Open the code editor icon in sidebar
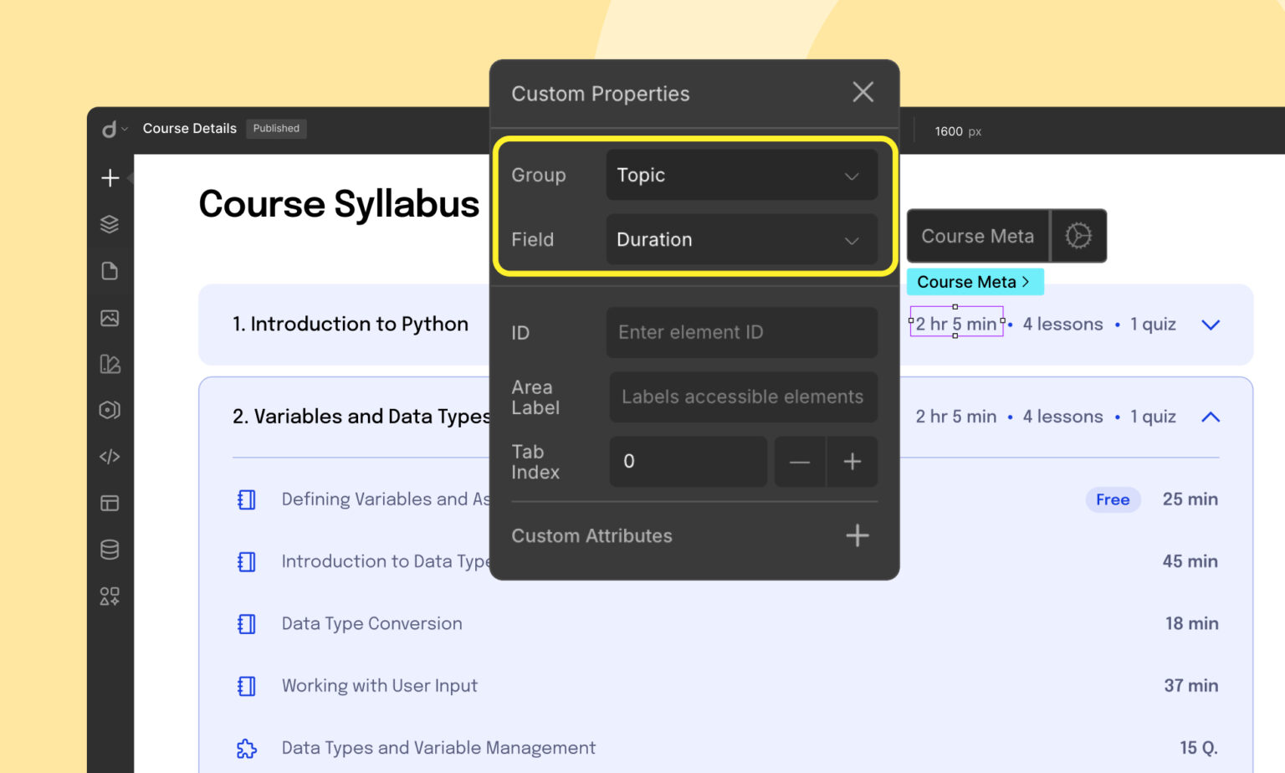1285x773 pixels. pos(110,457)
